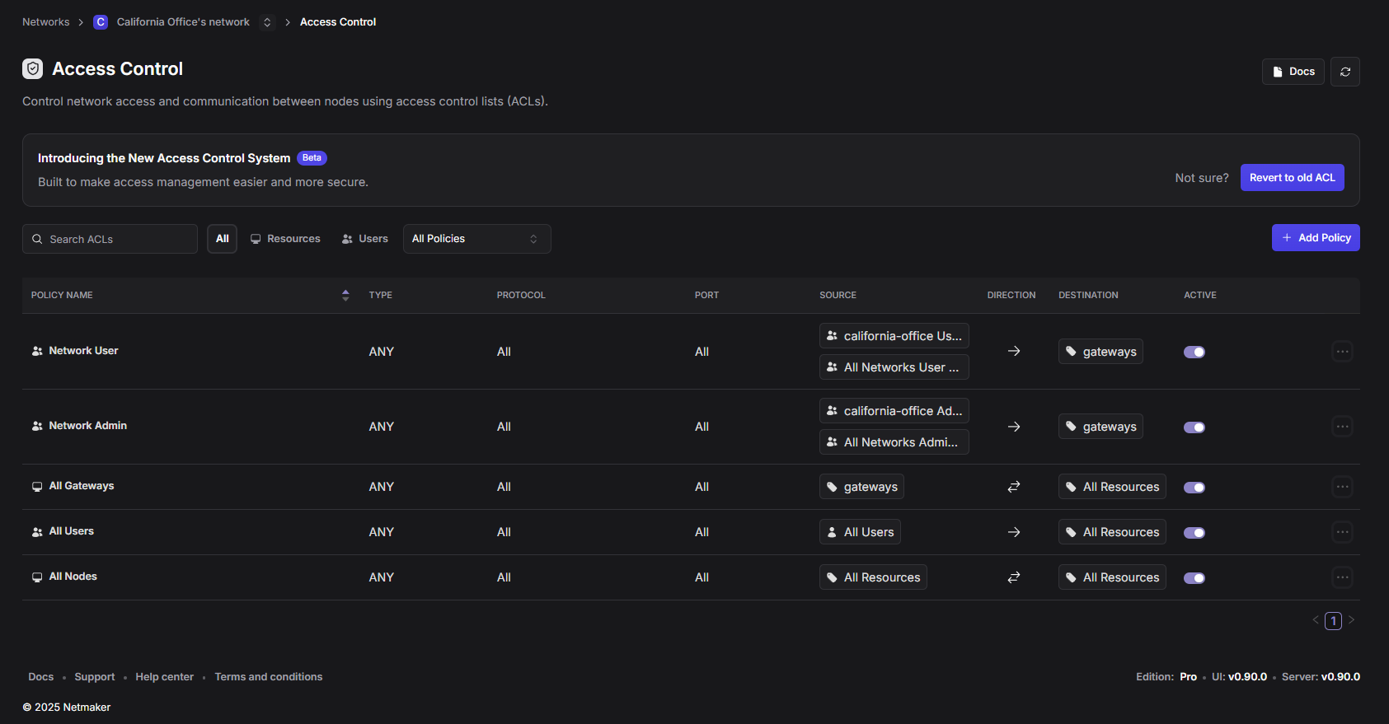Open the All Policies dropdown
1389x724 pixels.
click(x=476, y=239)
